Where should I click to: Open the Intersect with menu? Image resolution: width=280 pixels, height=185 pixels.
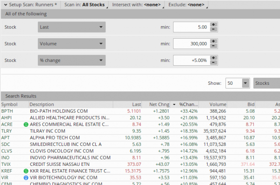pyautogui.click(x=136, y=5)
